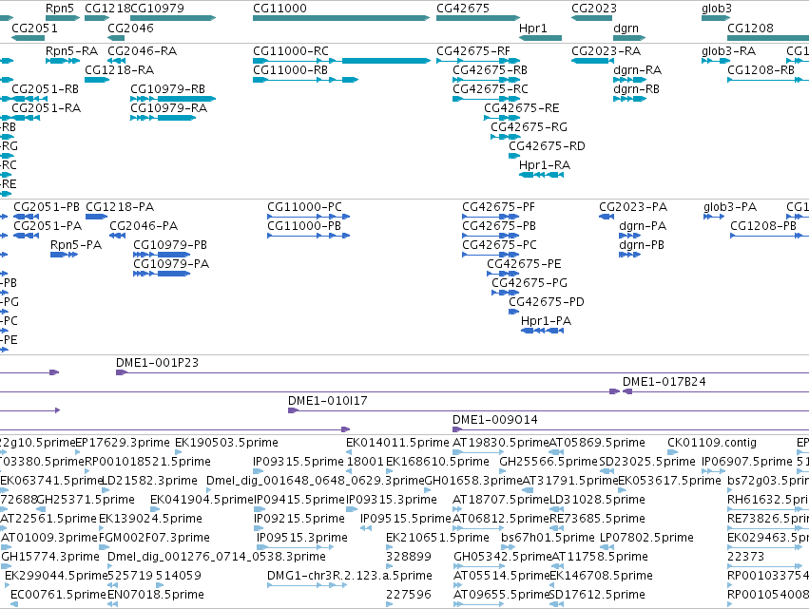809x609 pixels.
Task: Select the DMG1-chr3R.2.123.a.5prime EST
Action: coord(306,585)
